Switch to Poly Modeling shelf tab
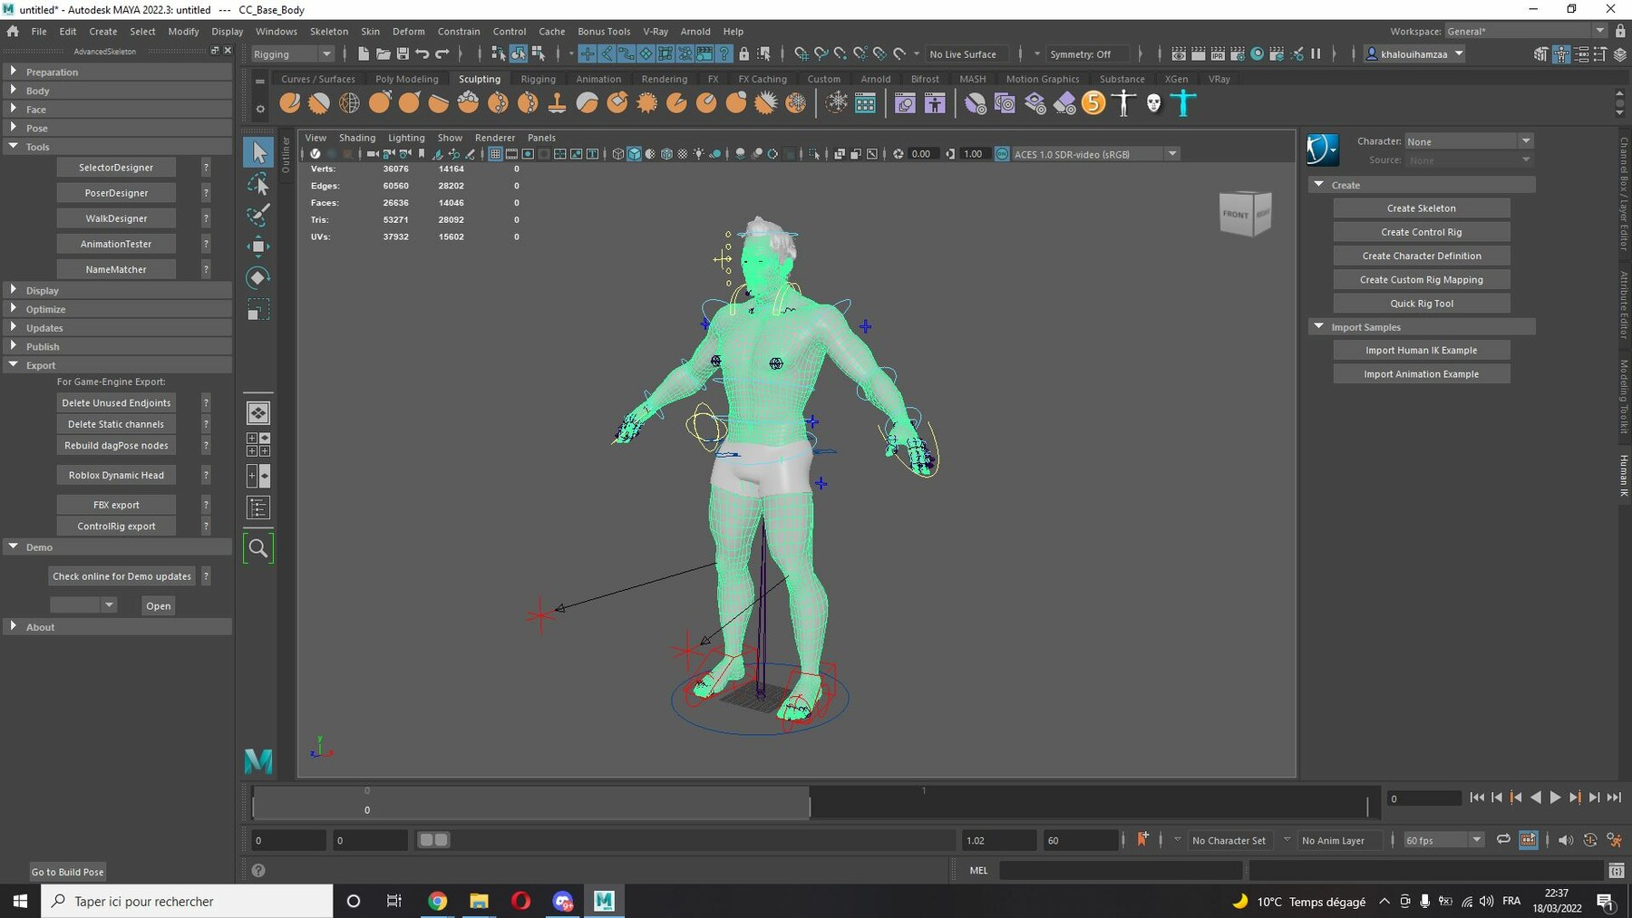Image resolution: width=1632 pixels, height=918 pixels. point(406,79)
